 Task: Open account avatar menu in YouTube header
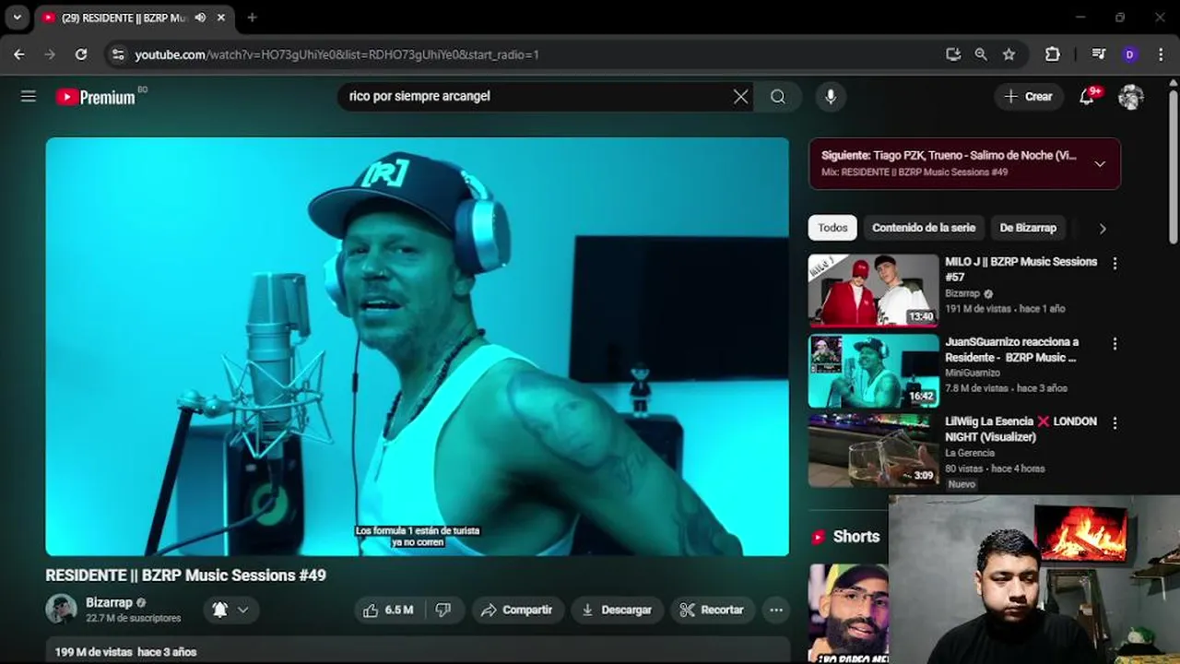pyautogui.click(x=1131, y=97)
